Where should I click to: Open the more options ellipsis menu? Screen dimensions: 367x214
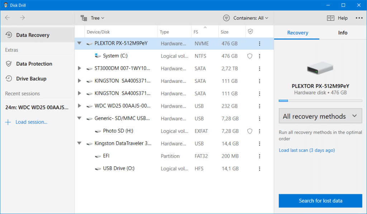pyautogui.click(x=359, y=18)
